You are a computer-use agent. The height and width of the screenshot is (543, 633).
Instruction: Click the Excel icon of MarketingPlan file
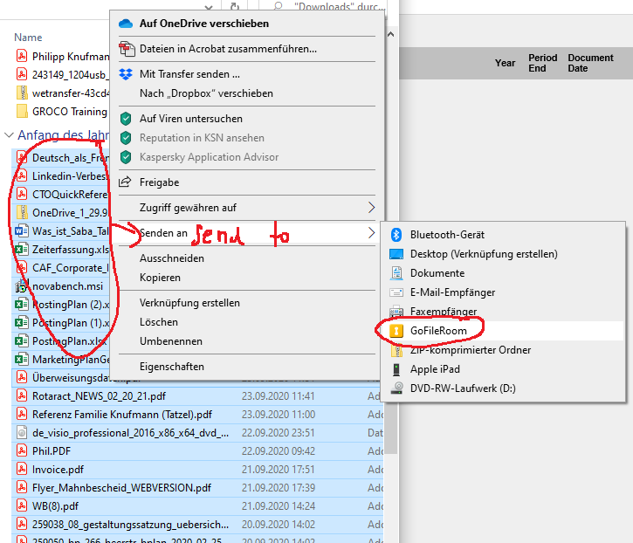[22, 360]
